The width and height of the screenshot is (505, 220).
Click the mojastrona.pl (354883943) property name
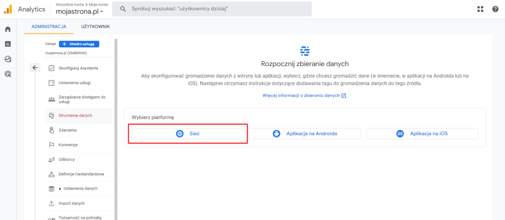66,53
